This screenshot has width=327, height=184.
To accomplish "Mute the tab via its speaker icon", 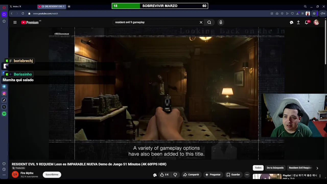I will point(43,6).
